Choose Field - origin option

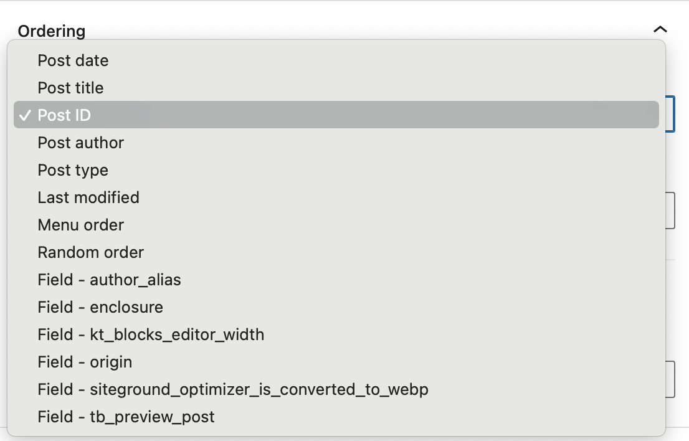pyautogui.click(x=336, y=362)
